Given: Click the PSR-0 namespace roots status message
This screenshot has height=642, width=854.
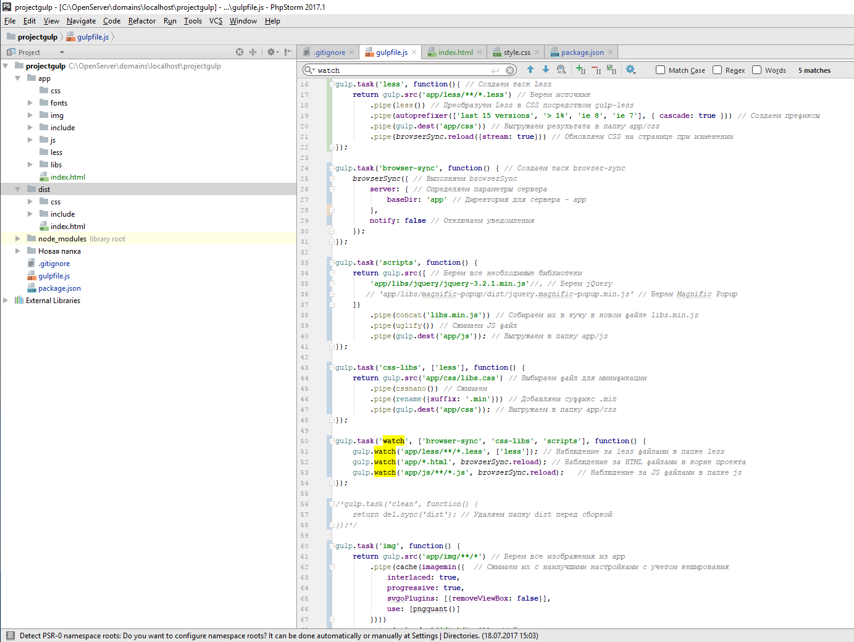Looking at the screenshot, I should (x=278, y=636).
